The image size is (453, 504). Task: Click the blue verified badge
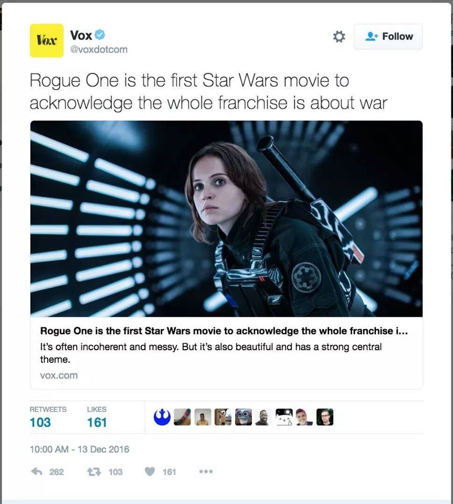tap(100, 35)
